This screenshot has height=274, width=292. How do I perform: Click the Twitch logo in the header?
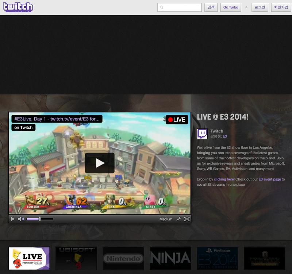(x=18, y=7)
